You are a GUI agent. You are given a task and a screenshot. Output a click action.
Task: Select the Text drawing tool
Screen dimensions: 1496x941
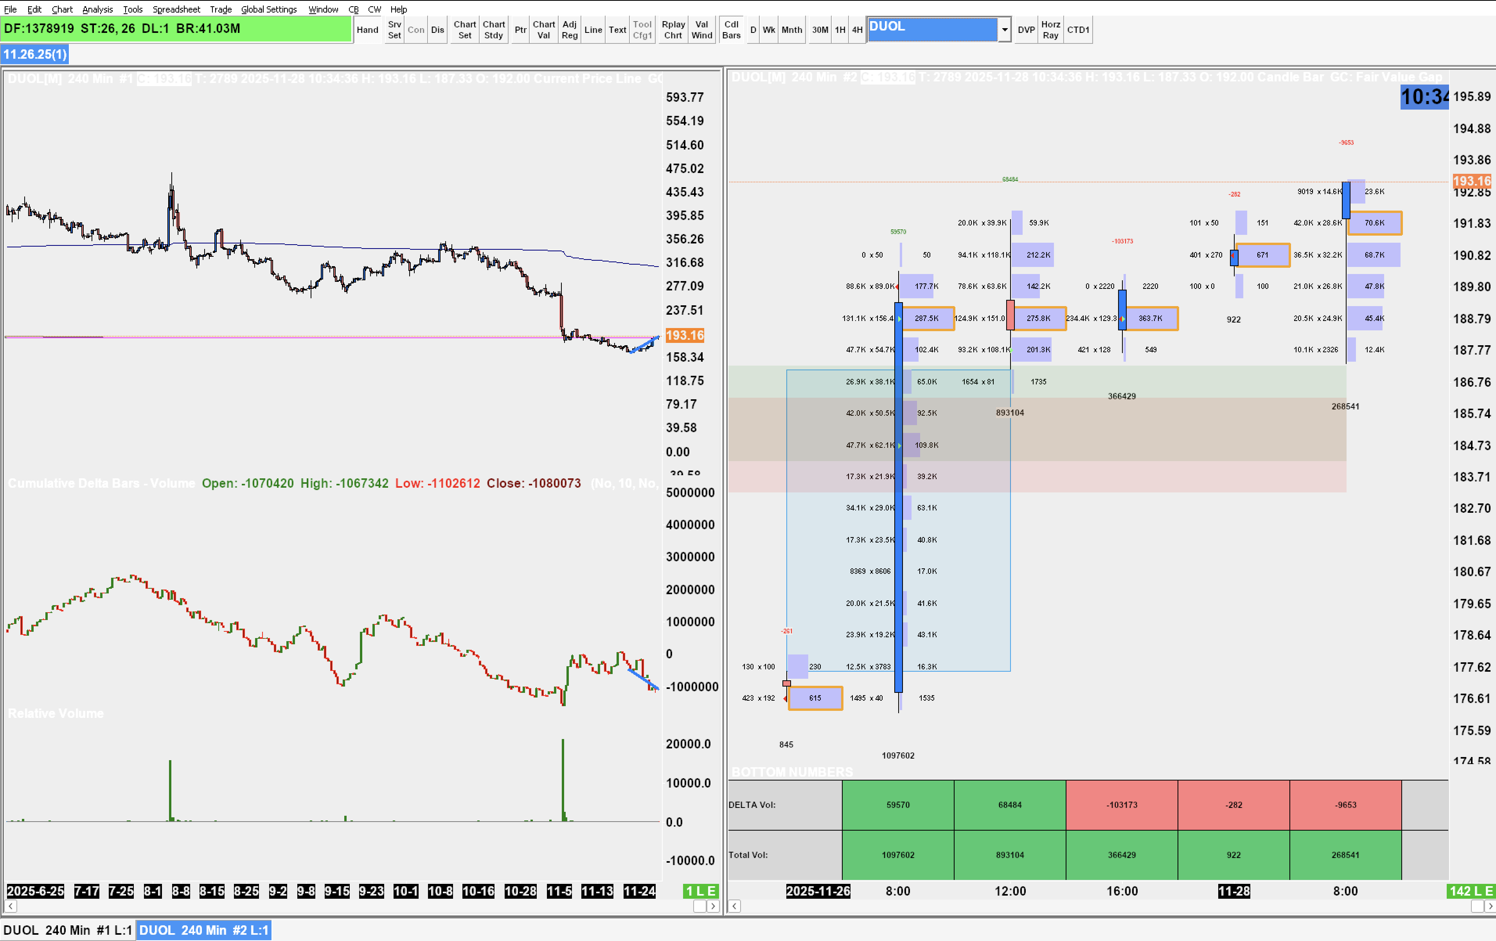[x=617, y=30]
